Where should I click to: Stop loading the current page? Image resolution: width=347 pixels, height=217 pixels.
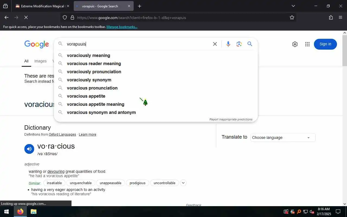point(26,17)
